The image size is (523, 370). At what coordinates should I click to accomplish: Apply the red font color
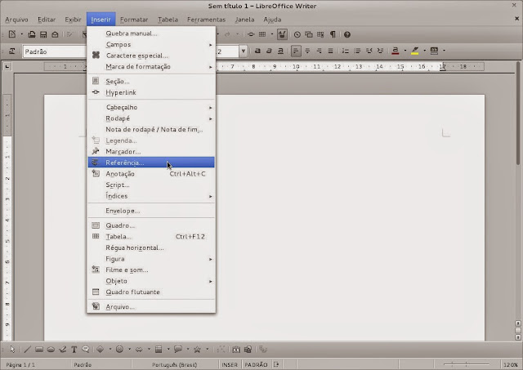(396, 51)
